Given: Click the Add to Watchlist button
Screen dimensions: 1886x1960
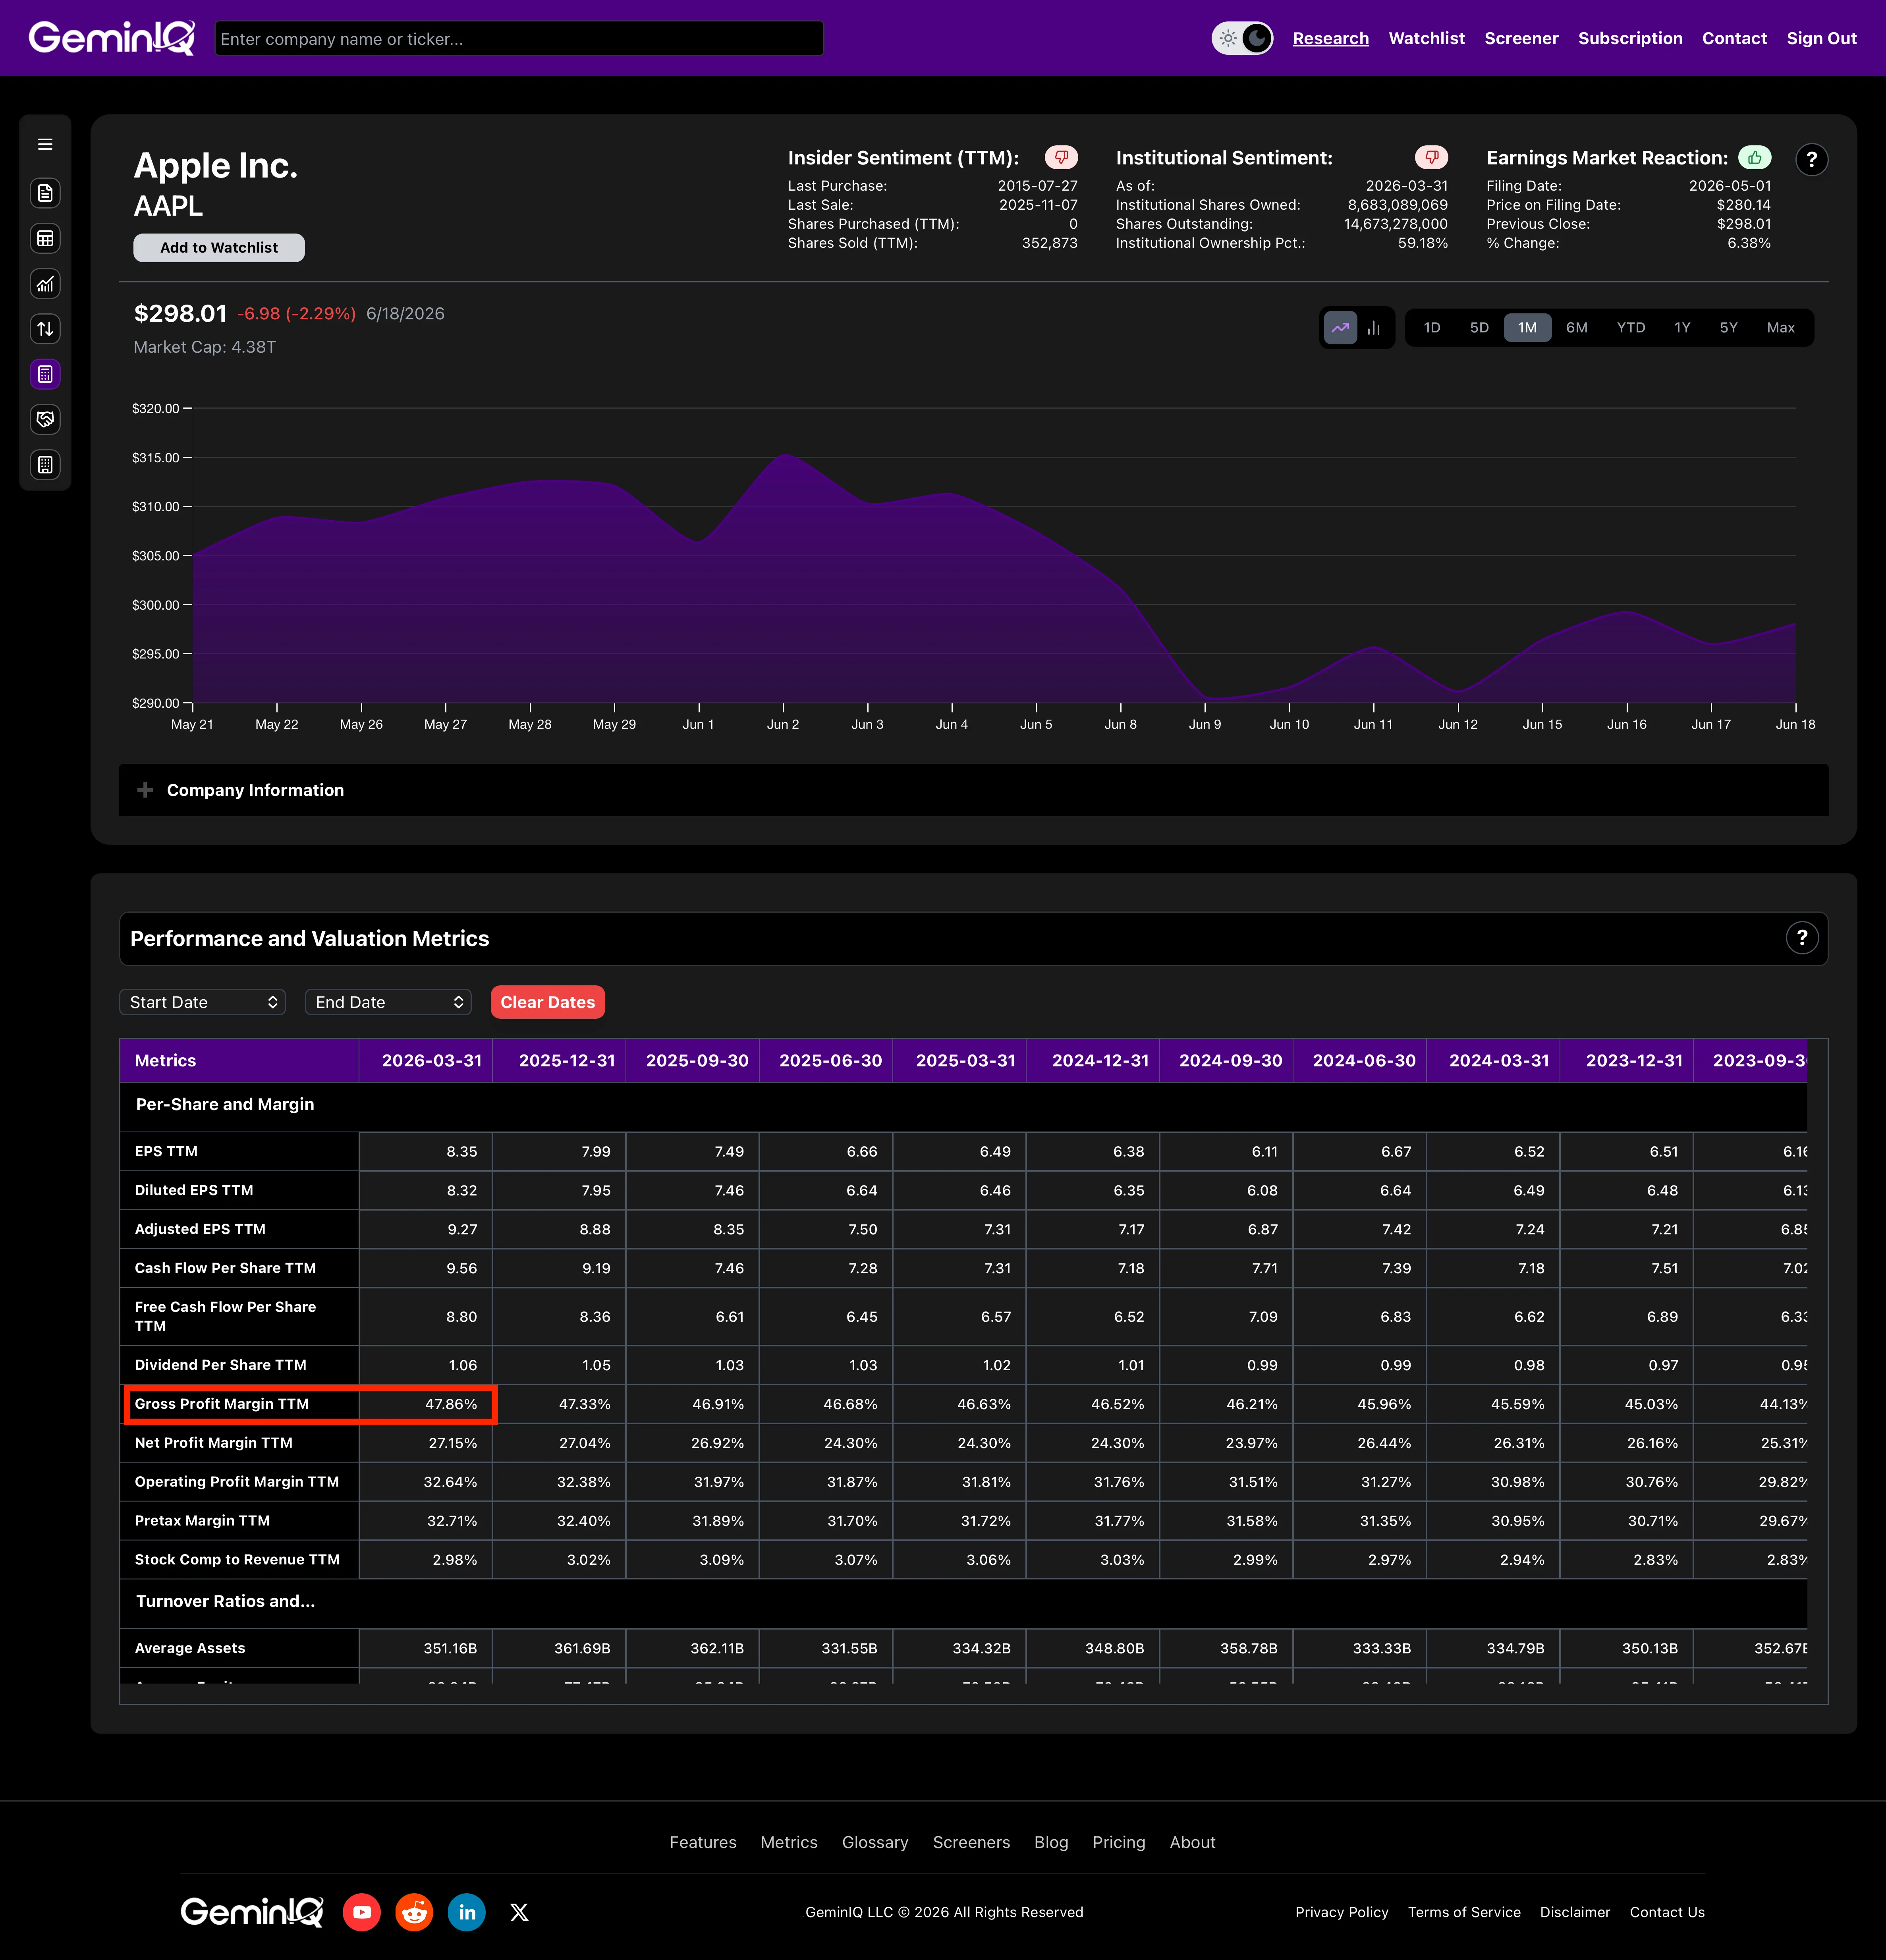Looking at the screenshot, I should click(219, 248).
